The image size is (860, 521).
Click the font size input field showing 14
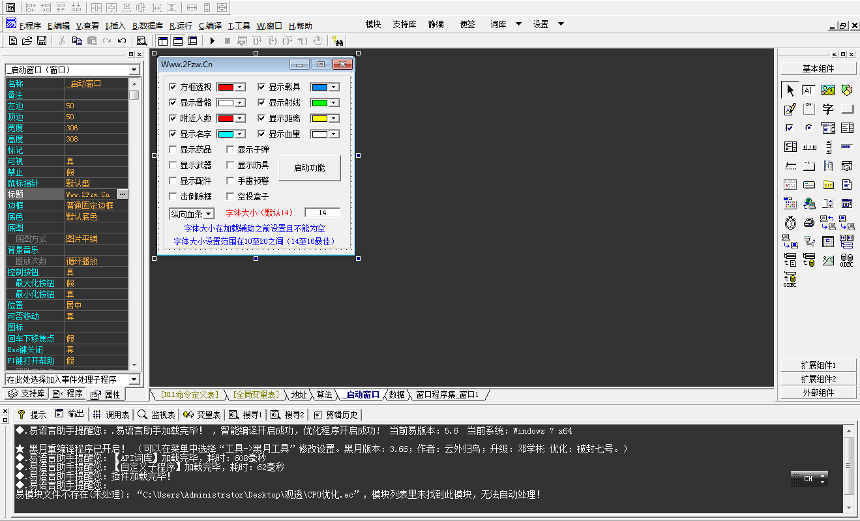[322, 213]
